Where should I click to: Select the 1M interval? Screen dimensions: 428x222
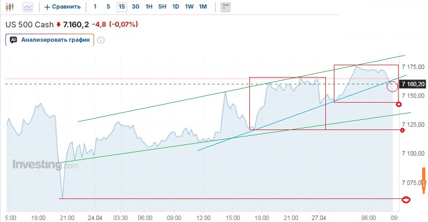click(x=202, y=7)
